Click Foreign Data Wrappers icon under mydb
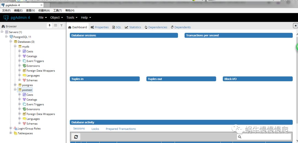The image size is (298, 143). coord(24,71)
